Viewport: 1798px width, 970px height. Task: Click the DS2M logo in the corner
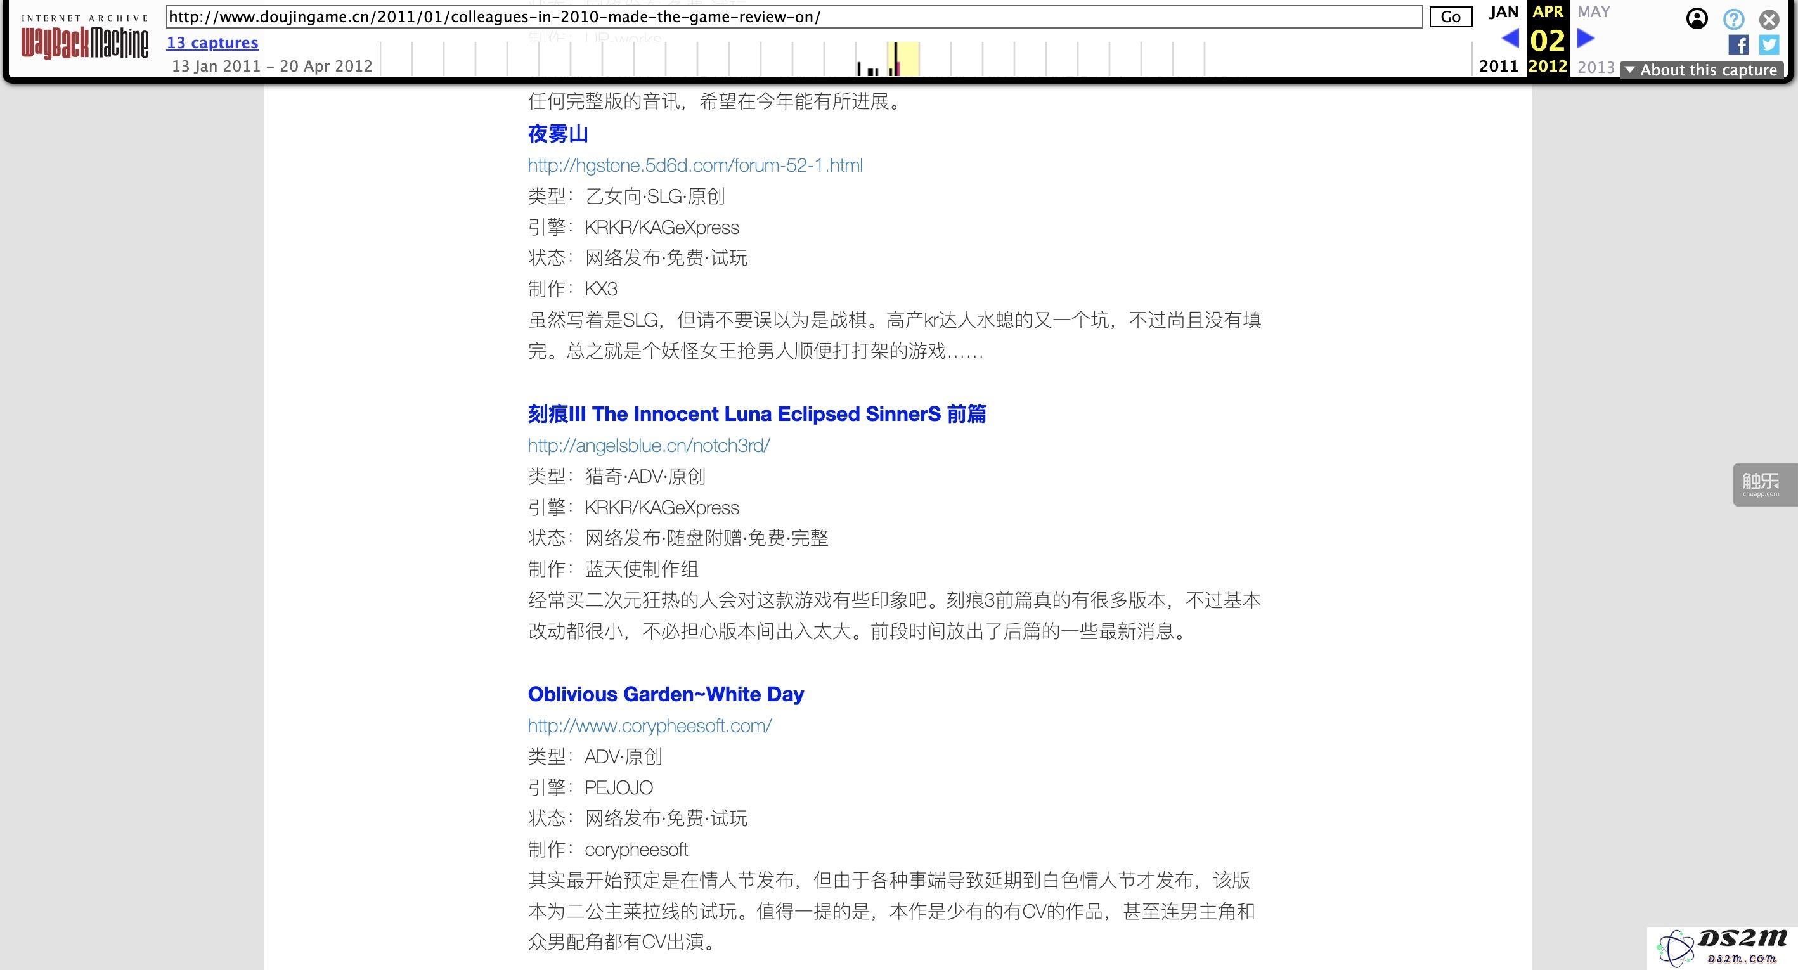1723,948
